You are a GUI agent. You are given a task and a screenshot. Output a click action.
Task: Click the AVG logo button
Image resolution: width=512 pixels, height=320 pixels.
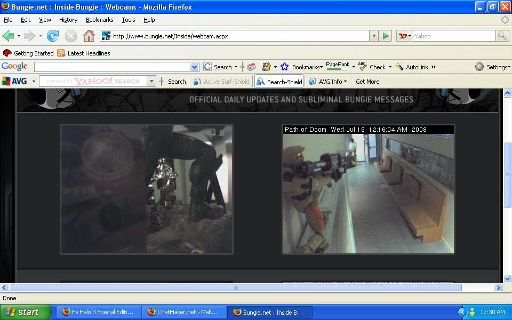(x=15, y=81)
